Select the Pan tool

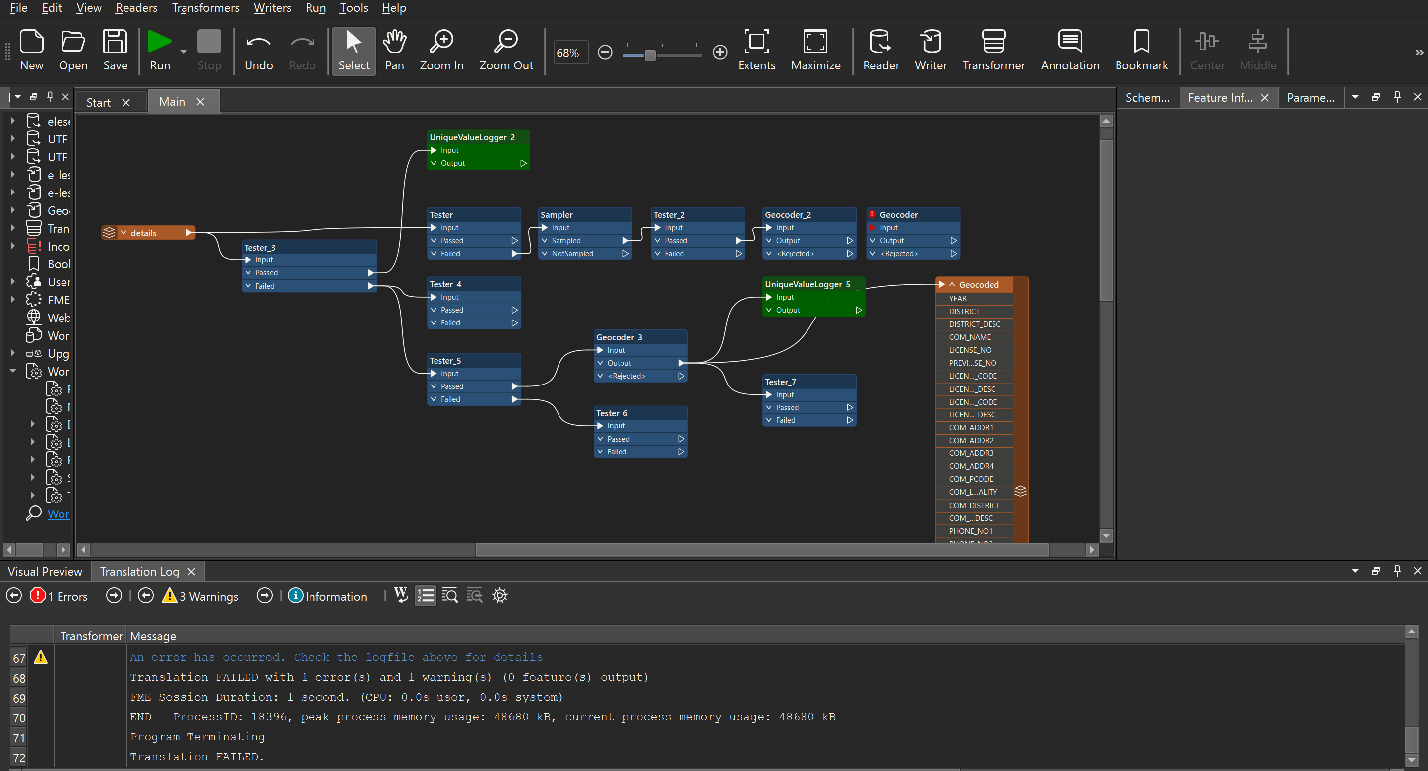coord(395,50)
